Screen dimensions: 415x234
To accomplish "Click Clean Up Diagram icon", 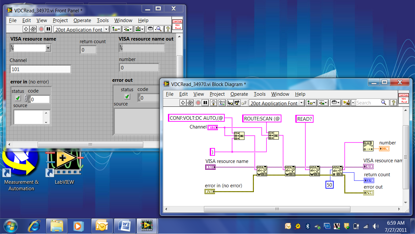I will point(346,103).
